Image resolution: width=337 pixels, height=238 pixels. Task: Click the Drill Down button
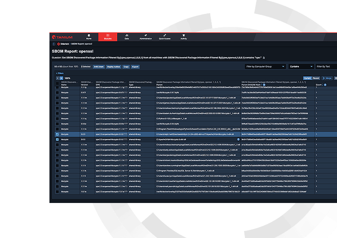click(99, 67)
